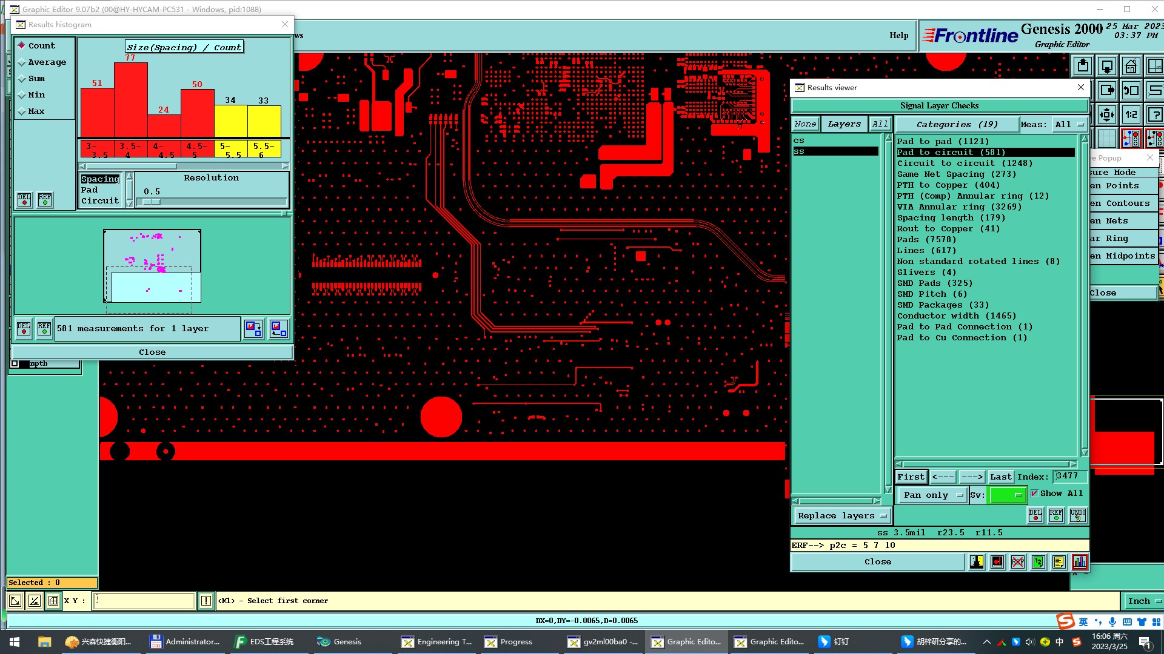The image size is (1164, 654).
Task: Click Index input field
Action: click(1069, 476)
